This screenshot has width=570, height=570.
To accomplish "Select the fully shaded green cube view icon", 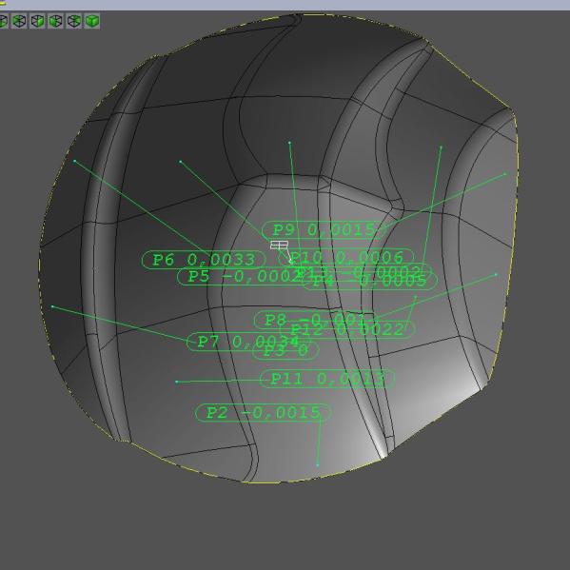I will pyautogui.click(x=92, y=21).
